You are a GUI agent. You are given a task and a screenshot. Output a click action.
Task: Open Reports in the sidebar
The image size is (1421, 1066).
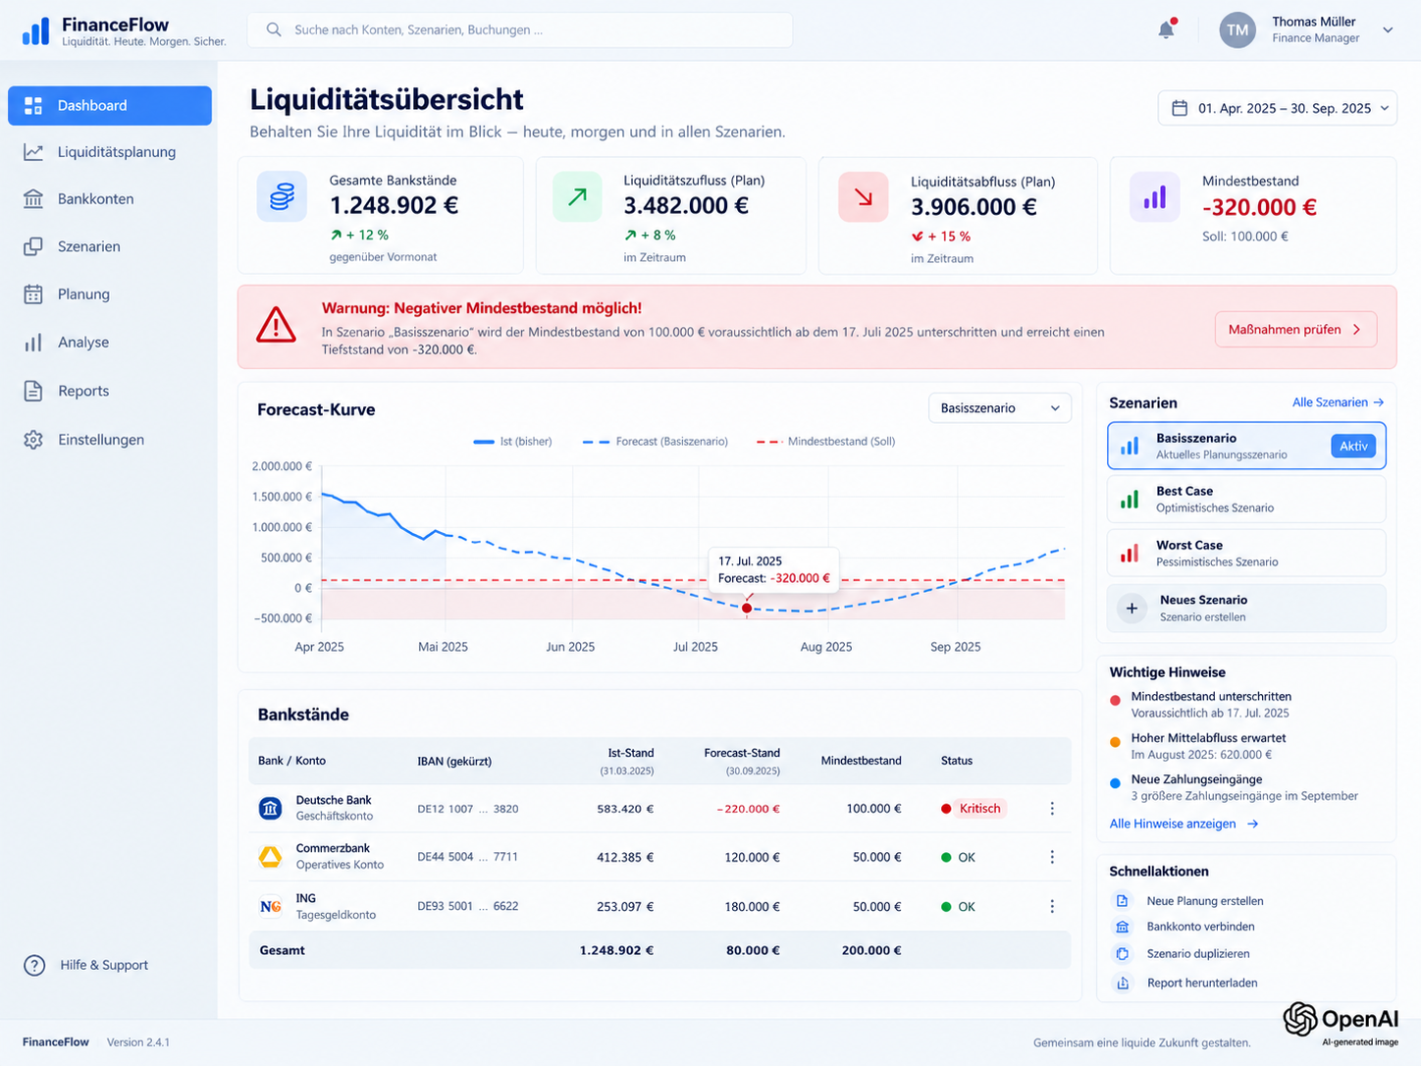(x=110, y=391)
